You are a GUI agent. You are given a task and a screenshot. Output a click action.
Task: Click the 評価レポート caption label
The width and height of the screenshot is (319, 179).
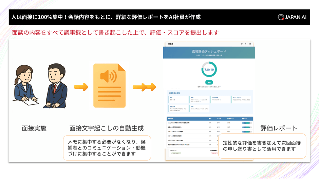(279, 128)
